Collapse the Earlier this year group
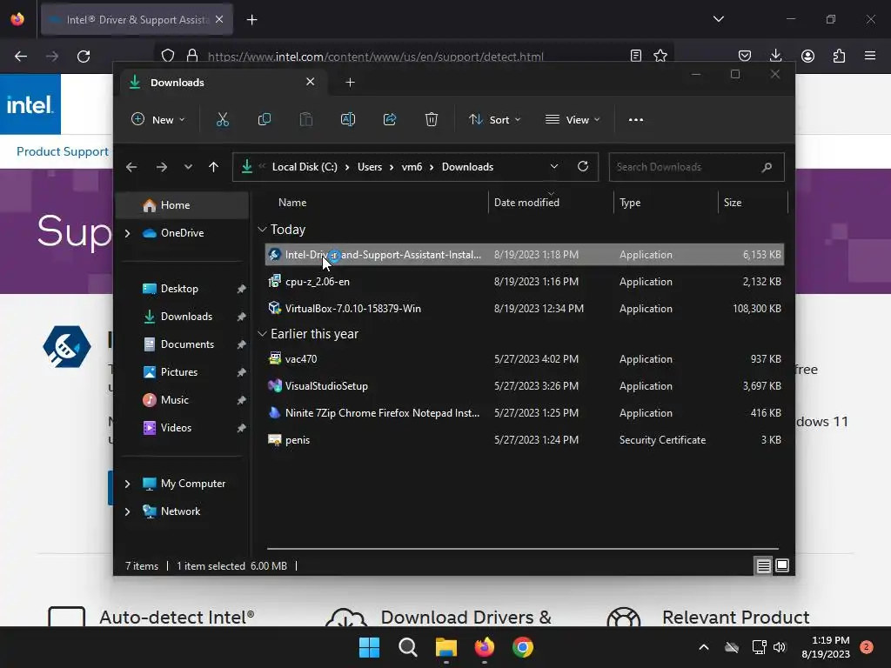Screen dimensions: 891x668 pos(262,334)
